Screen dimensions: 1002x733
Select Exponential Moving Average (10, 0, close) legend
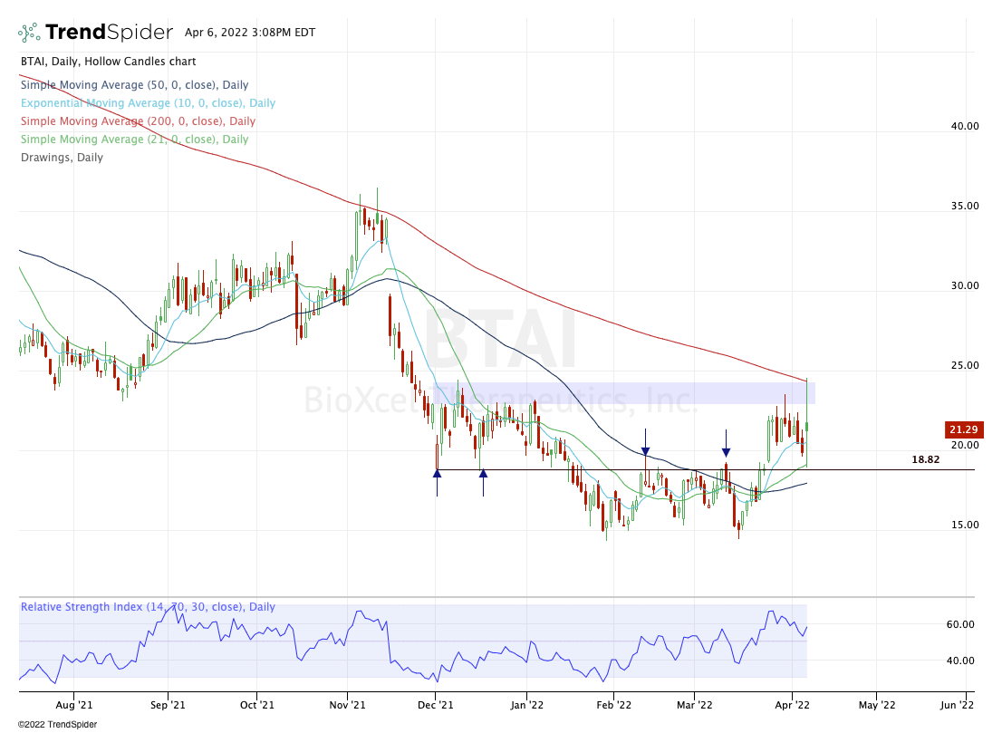click(148, 103)
